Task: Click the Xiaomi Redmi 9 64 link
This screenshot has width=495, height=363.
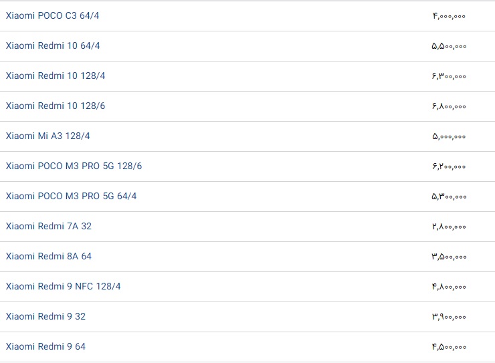Action: click(x=45, y=346)
